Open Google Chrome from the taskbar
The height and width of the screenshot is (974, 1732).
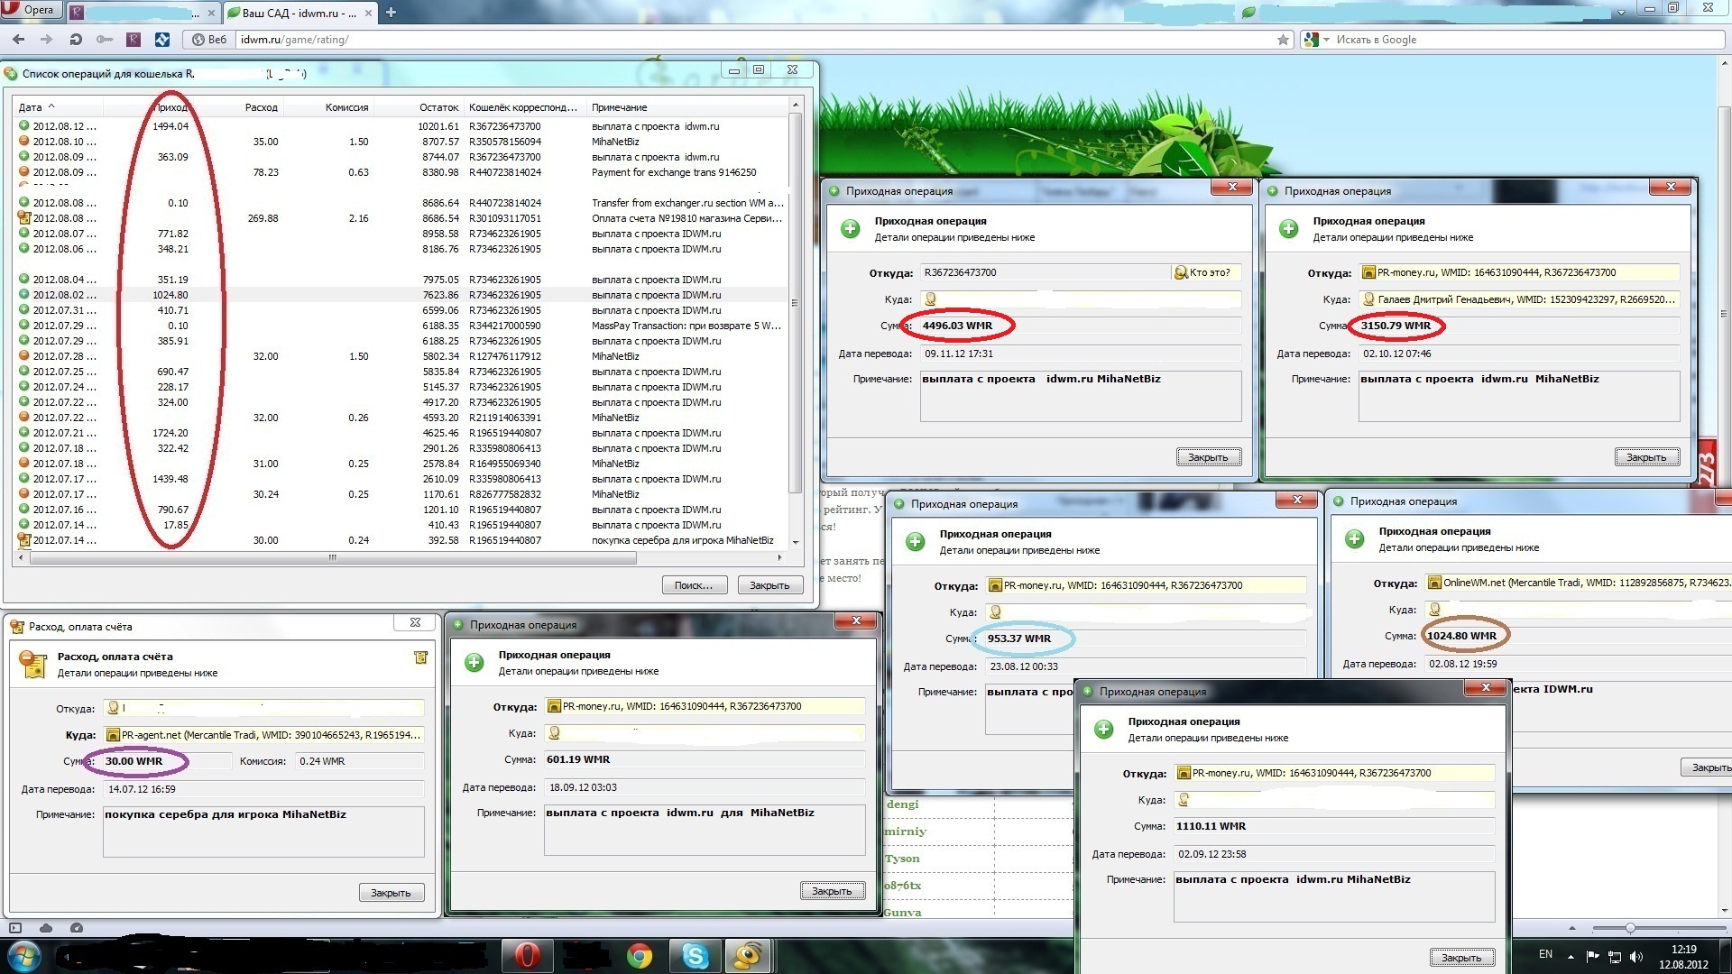tap(640, 955)
